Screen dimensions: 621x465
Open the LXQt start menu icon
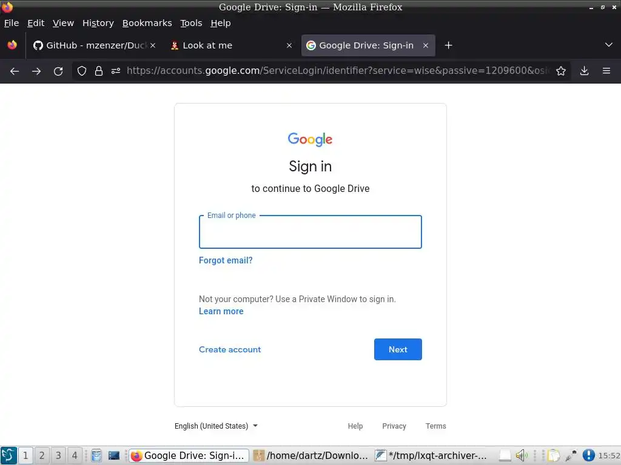tap(8, 455)
